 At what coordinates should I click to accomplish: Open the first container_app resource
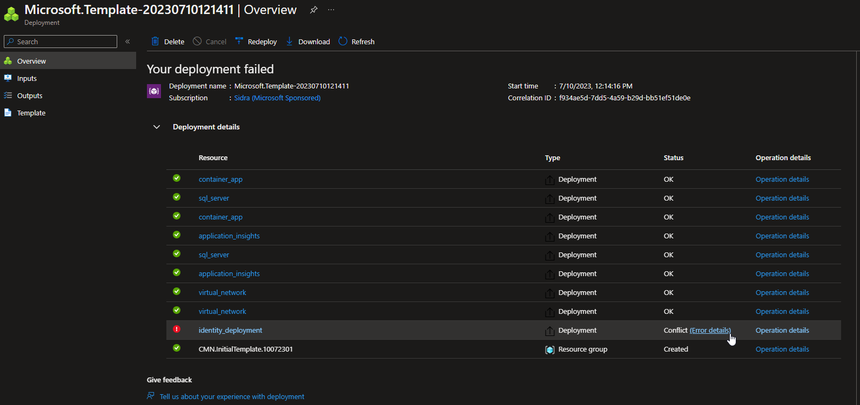click(220, 179)
